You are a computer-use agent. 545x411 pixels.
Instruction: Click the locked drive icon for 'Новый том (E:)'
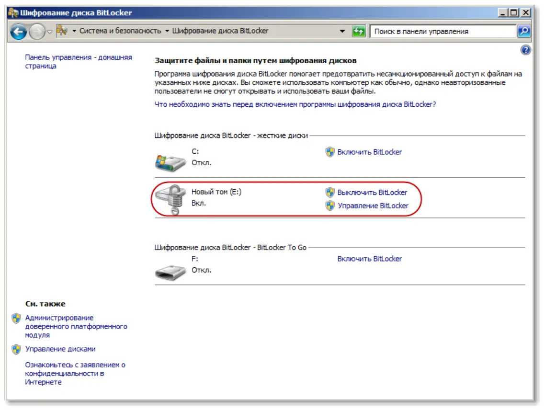pos(171,199)
